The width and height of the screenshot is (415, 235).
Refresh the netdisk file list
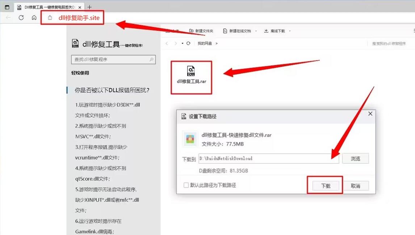click(x=188, y=43)
